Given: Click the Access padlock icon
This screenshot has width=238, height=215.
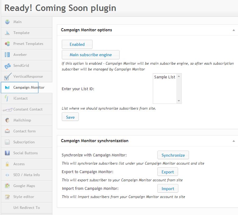Looking at the screenshot, I should pyautogui.click(x=7, y=164).
